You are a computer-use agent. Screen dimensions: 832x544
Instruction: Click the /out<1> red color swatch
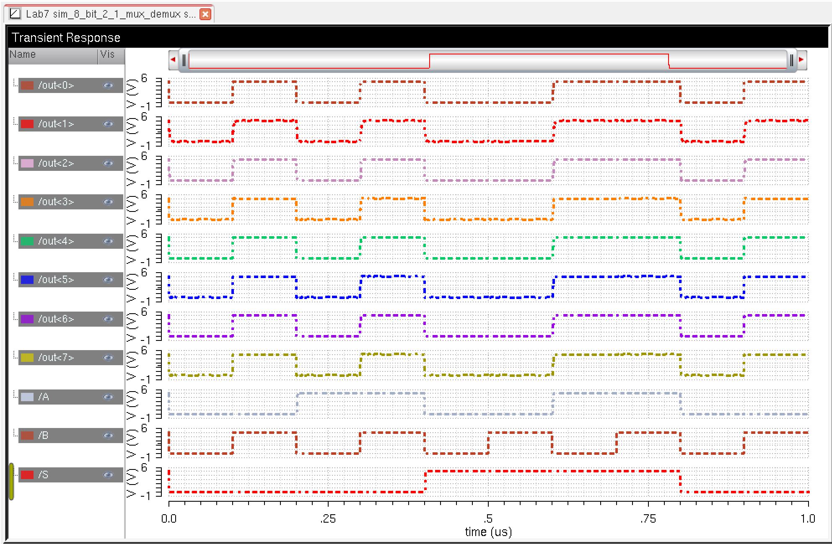click(27, 124)
